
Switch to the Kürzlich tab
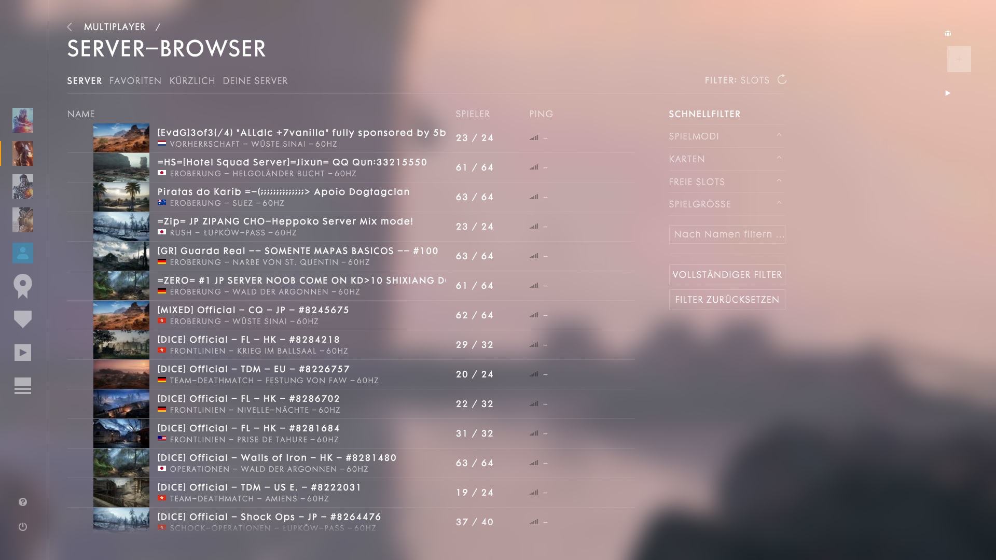pyautogui.click(x=192, y=81)
